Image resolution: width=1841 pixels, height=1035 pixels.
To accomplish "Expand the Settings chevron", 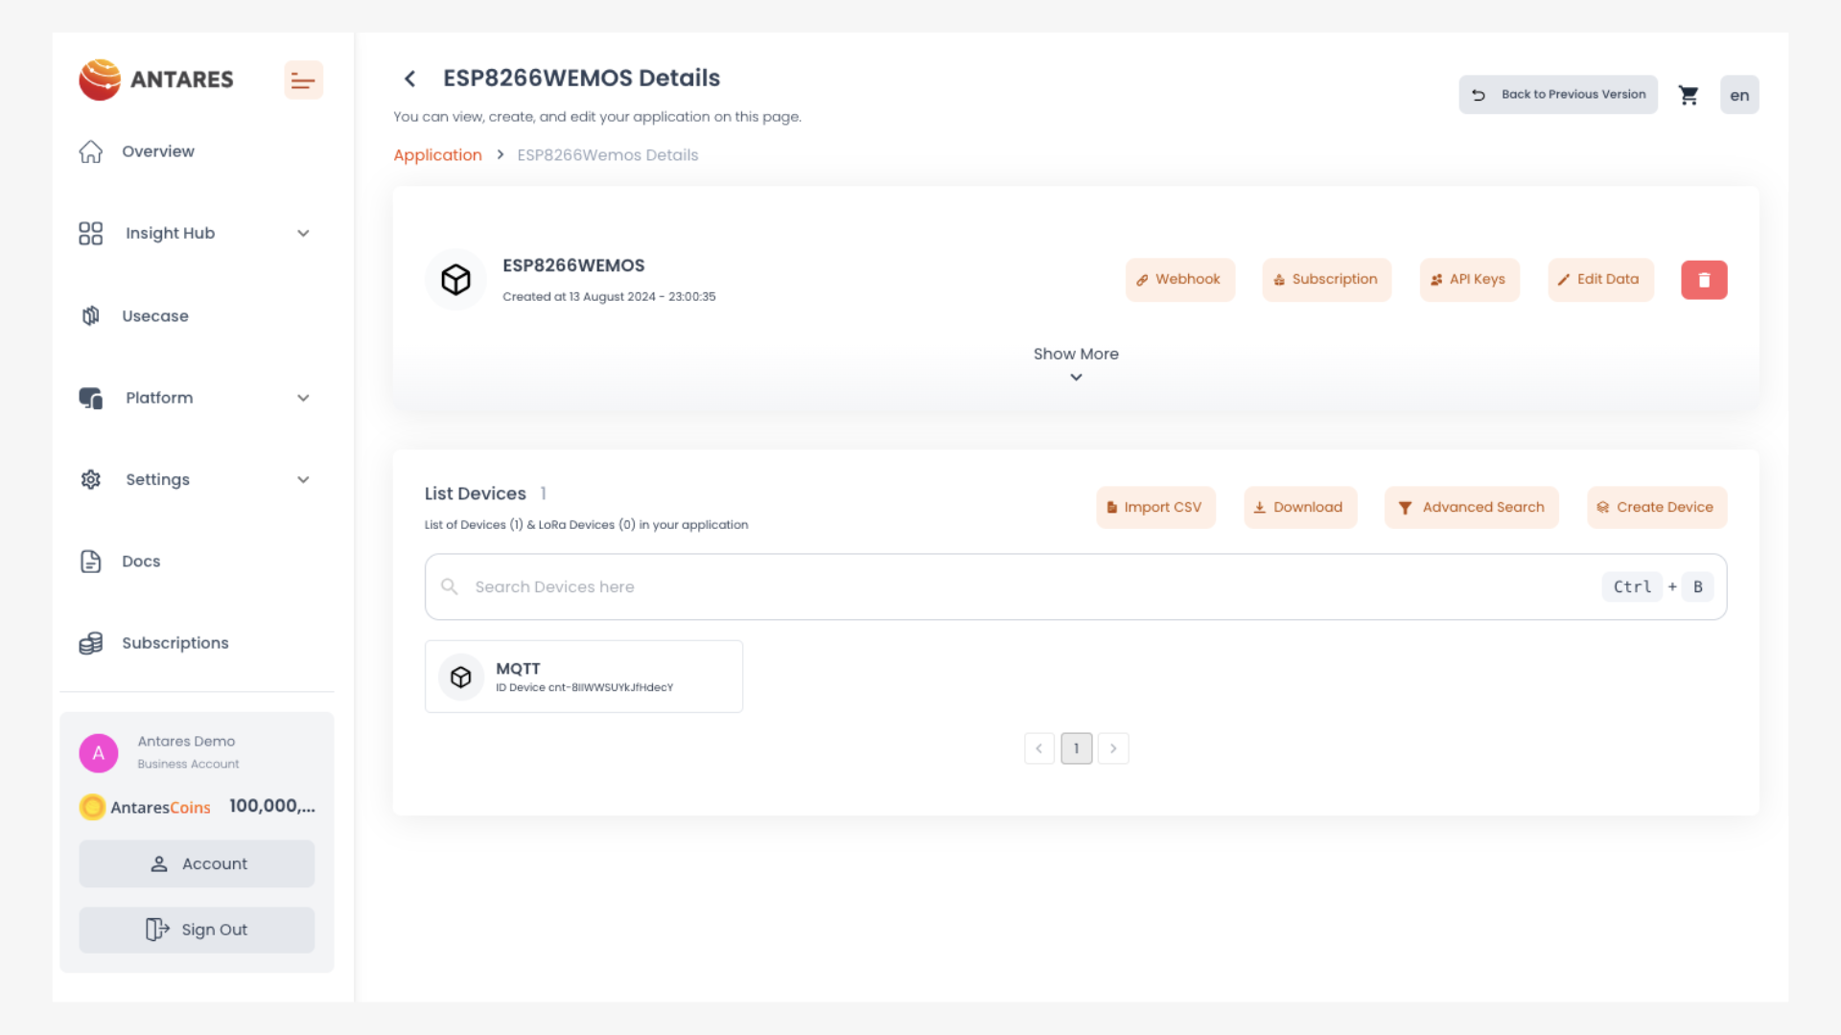I will 303,479.
